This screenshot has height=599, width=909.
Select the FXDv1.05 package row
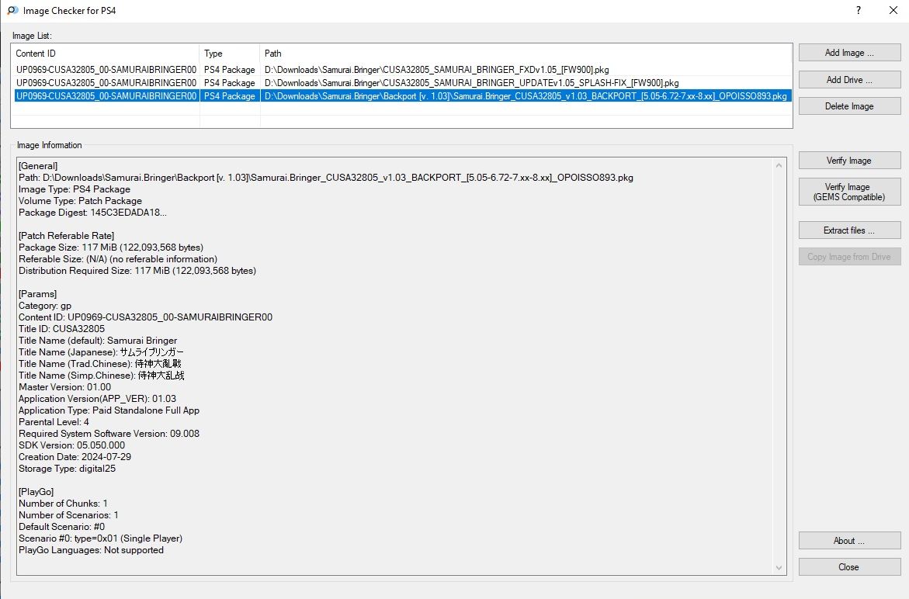pos(402,70)
